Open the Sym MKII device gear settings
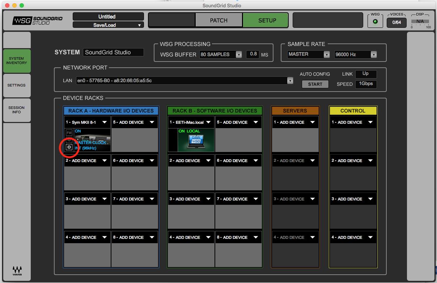 point(69,147)
